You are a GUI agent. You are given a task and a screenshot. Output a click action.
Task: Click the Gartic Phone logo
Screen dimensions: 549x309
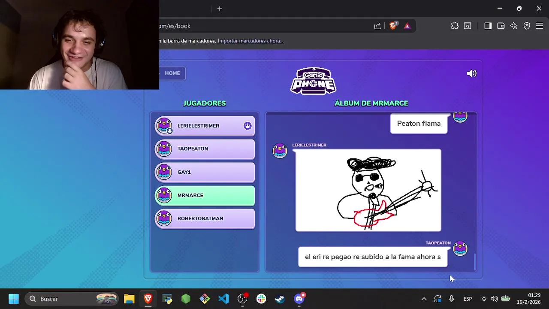(313, 81)
